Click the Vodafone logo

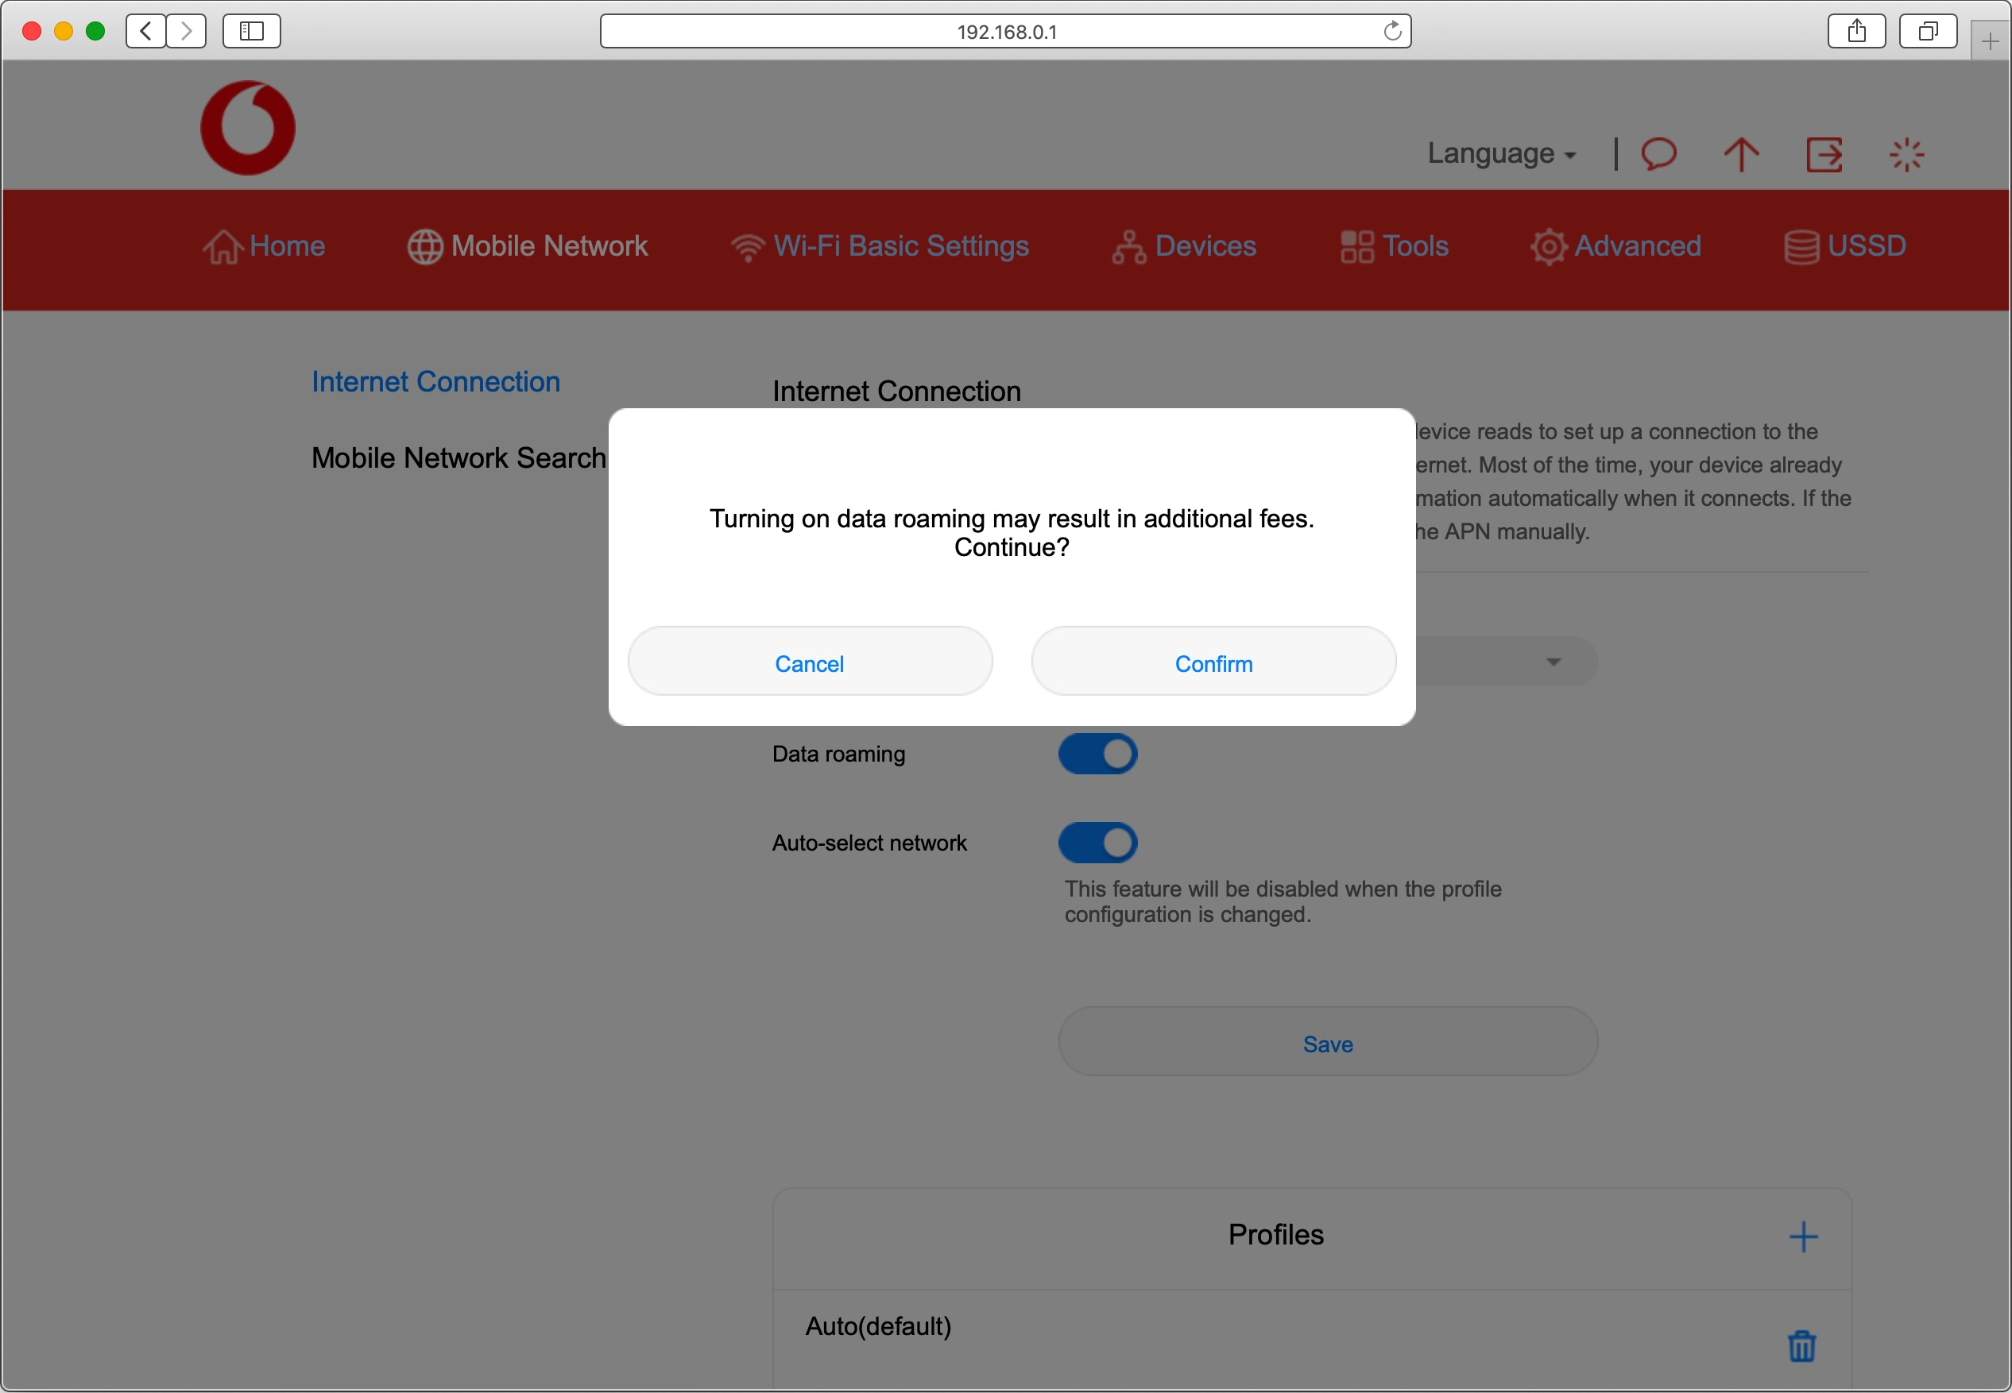247,126
